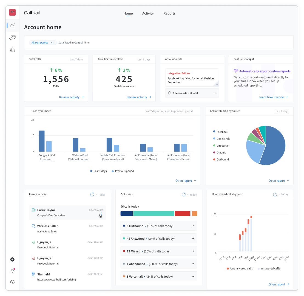Screen dimensions: 304x296
Task: Expand the 2 new alerts row
Action: [x=192, y=93]
